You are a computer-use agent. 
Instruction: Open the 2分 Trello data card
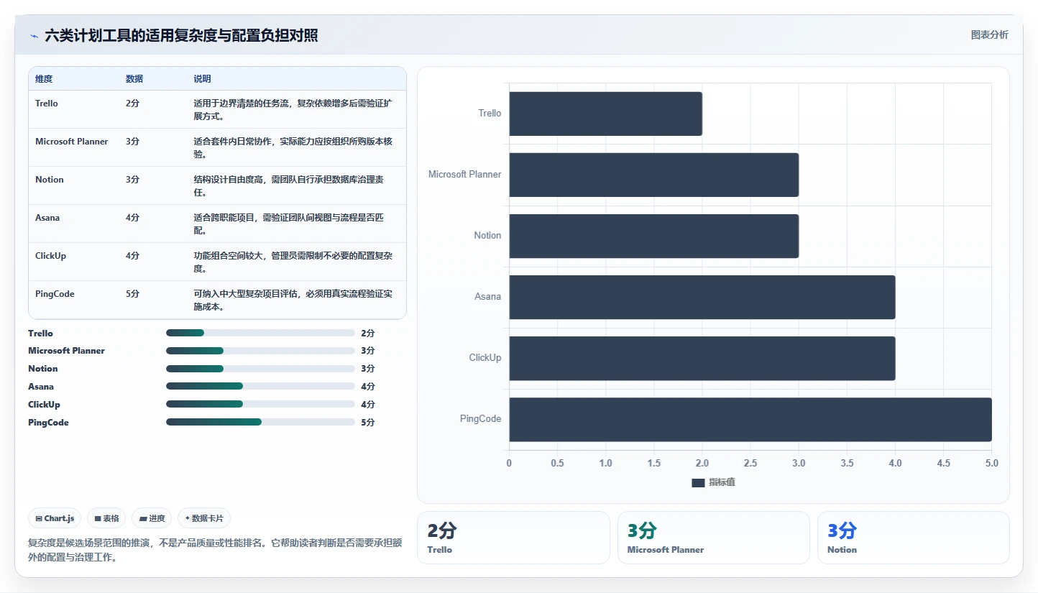point(513,538)
